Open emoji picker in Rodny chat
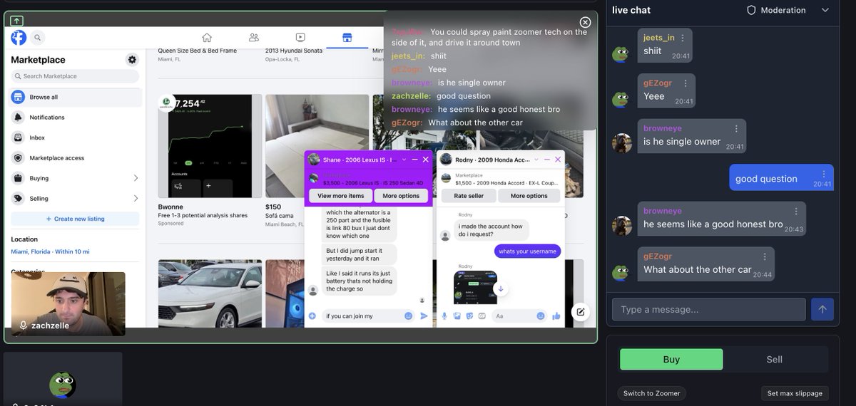Image resolution: width=856 pixels, height=406 pixels. (x=541, y=316)
